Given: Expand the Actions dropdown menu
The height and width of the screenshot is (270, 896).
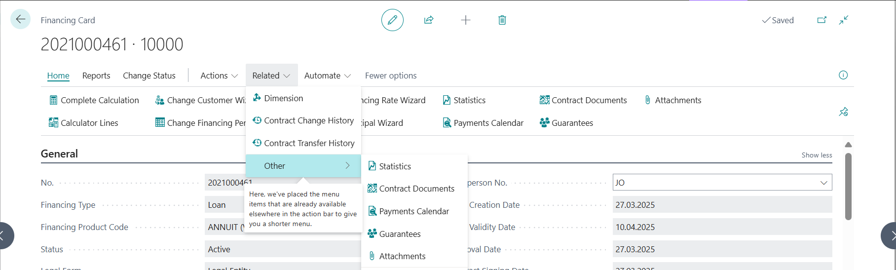Looking at the screenshot, I should pos(219,76).
